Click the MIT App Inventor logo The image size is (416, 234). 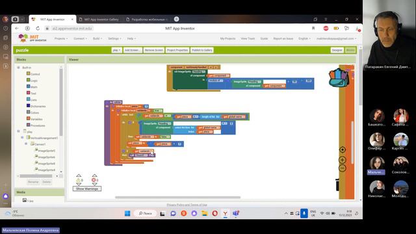(32, 38)
